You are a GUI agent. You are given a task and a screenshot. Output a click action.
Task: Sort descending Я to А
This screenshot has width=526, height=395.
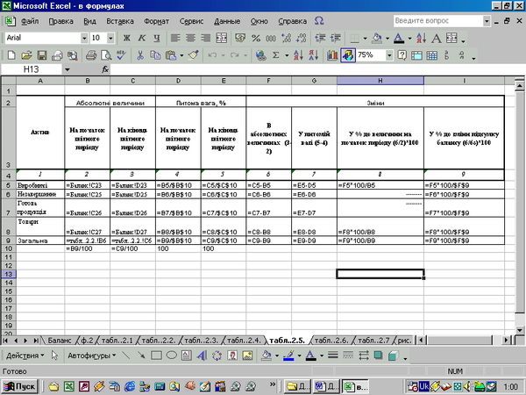313,55
